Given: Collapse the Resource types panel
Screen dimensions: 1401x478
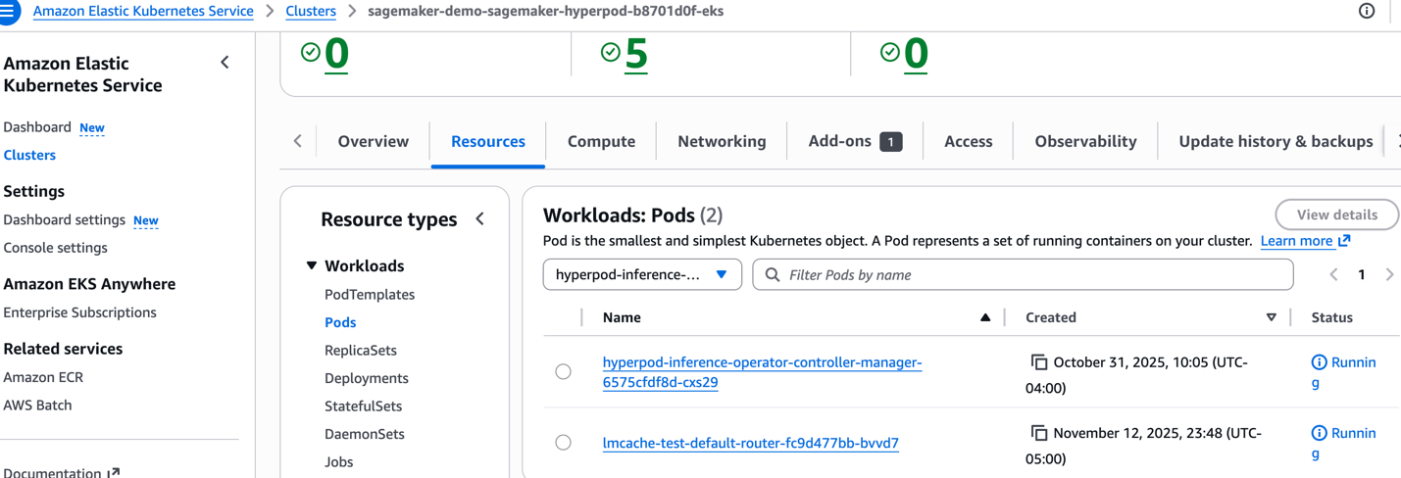Looking at the screenshot, I should [x=480, y=219].
